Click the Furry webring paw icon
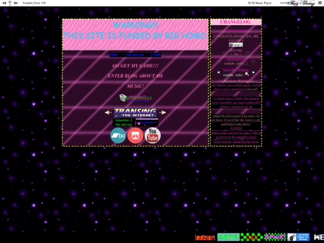Image resolution: width=324 pixels, height=243 pixels. 247,74
